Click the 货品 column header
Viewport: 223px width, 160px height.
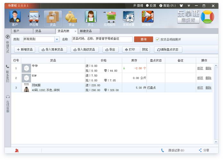pos(53,60)
